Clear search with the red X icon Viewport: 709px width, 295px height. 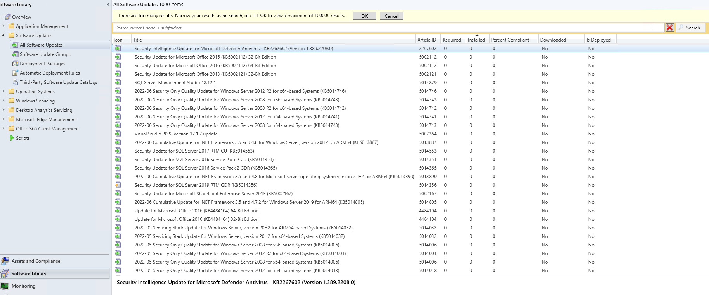point(670,28)
